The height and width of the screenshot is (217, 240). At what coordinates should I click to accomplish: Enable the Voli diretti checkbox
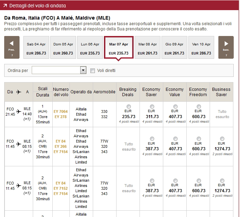pos(92,71)
